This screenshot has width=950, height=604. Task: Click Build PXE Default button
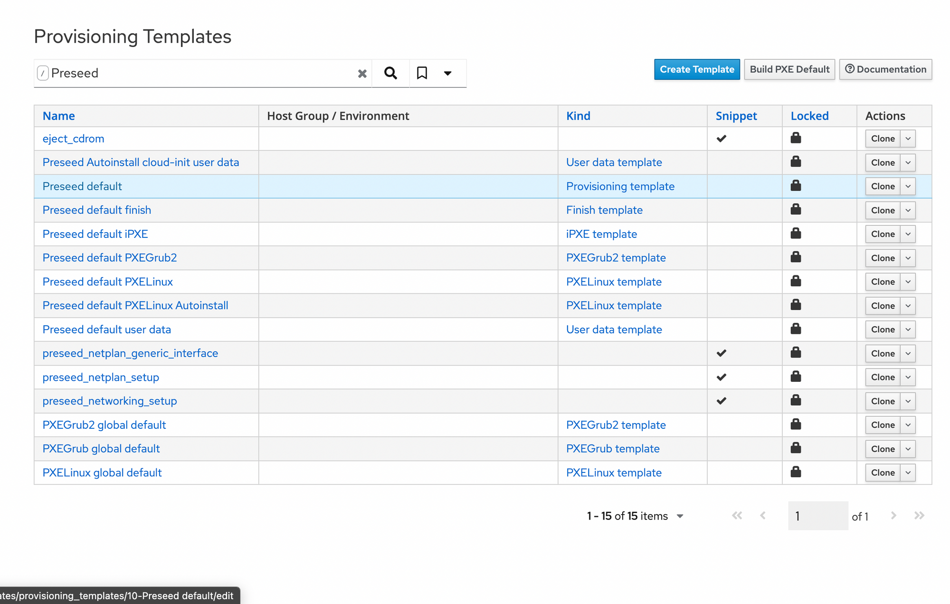(789, 69)
